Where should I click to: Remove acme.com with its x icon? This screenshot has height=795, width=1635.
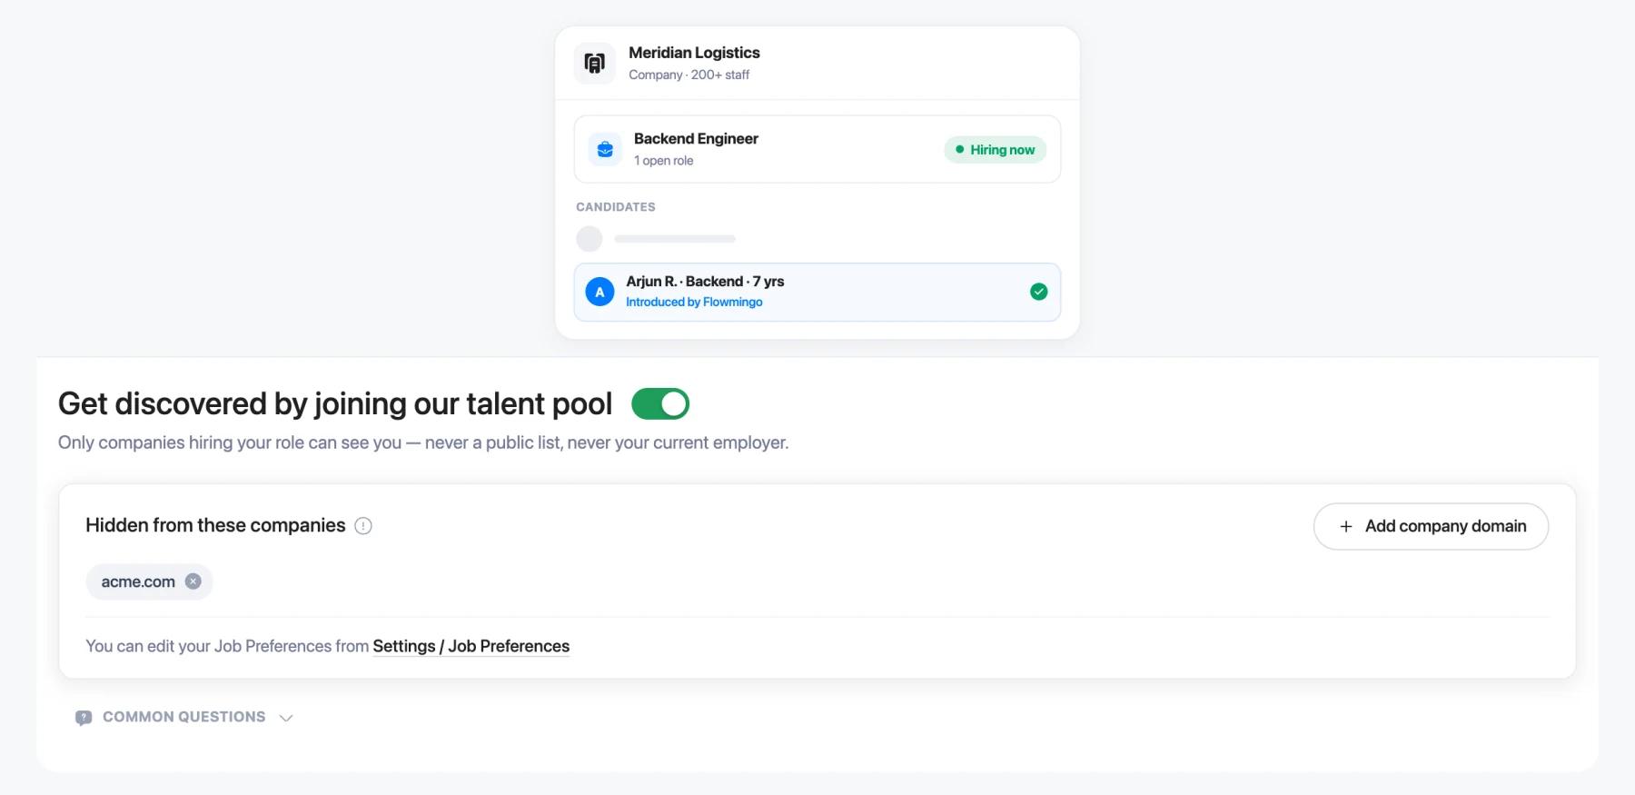coord(193,581)
